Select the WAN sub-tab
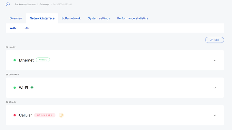 (x=13, y=28)
